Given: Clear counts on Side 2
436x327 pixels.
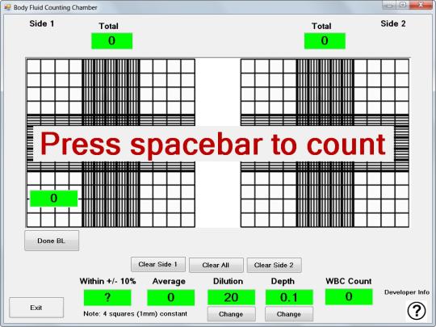Looking at the screenshot, I should click(x=274, y=265).
